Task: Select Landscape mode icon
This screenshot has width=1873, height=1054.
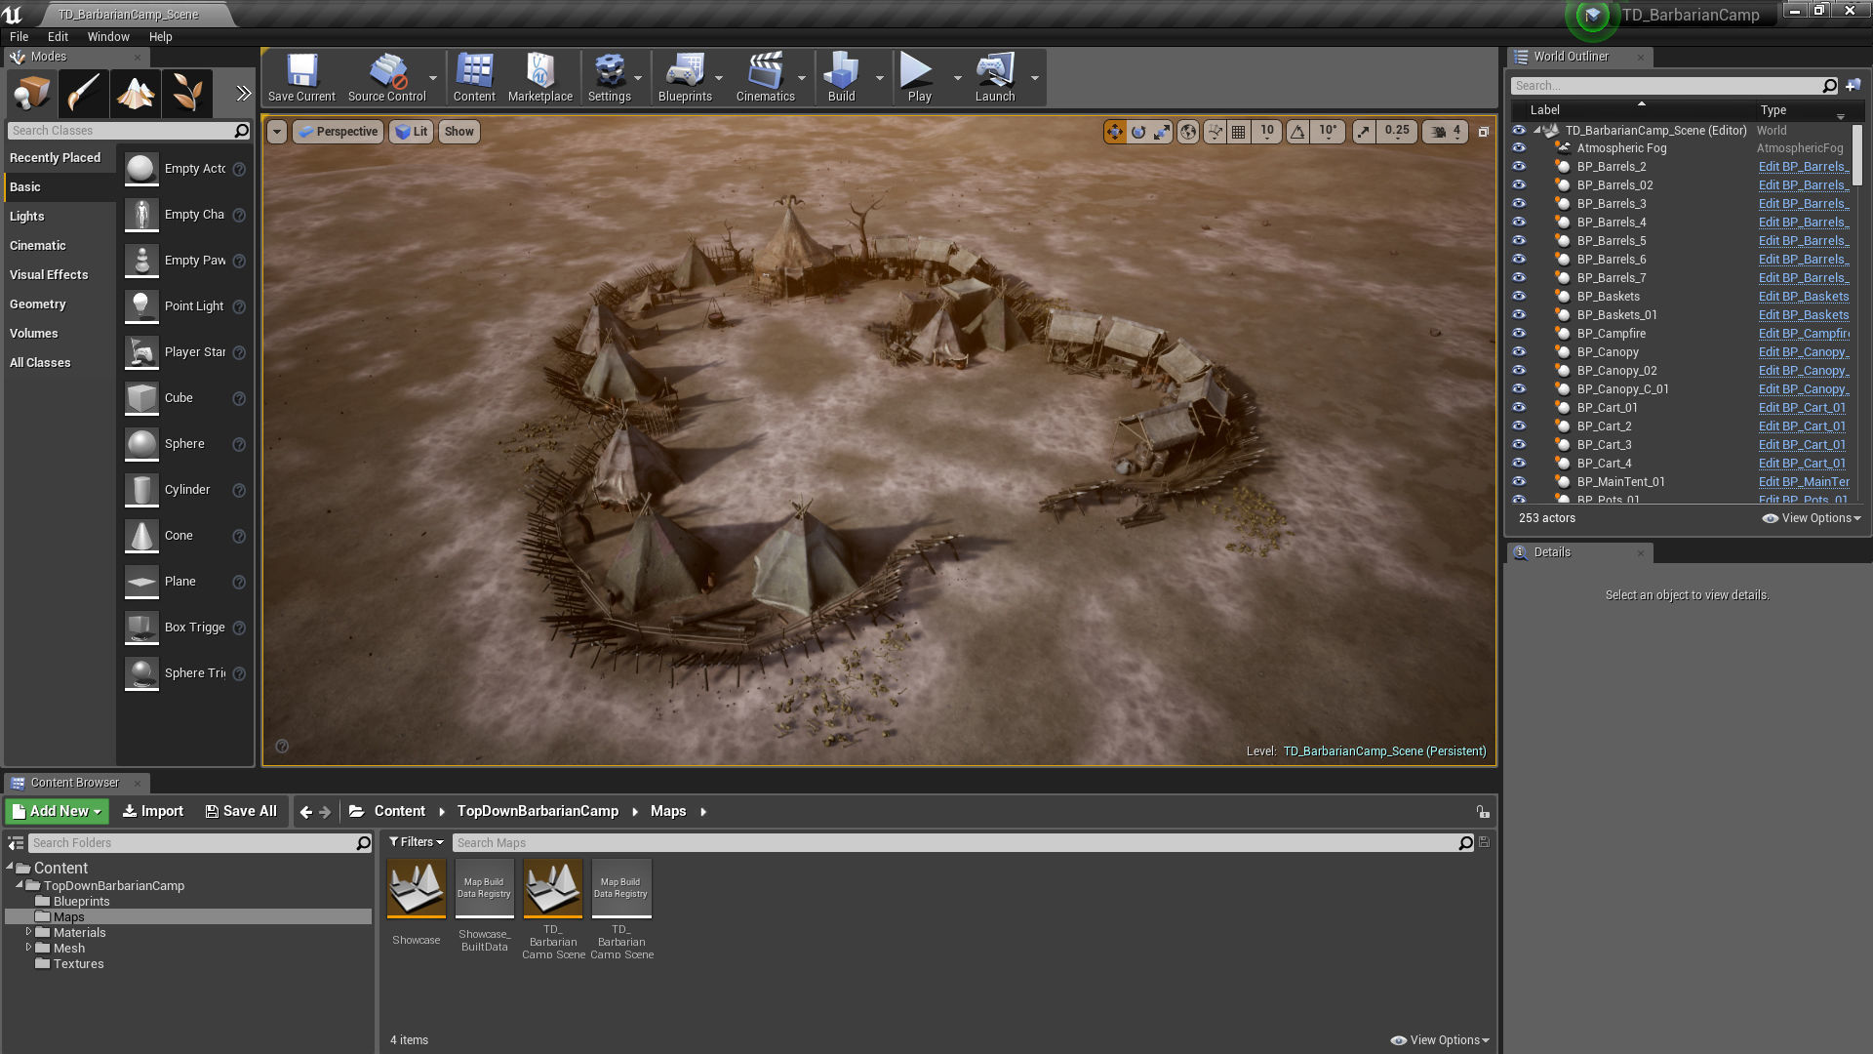Action: (x=135, y=94)
